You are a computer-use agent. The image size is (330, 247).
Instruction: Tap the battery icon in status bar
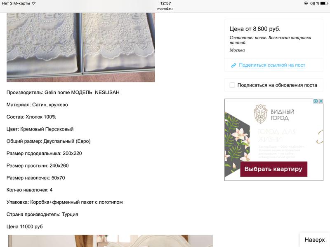tap(324, 3)
